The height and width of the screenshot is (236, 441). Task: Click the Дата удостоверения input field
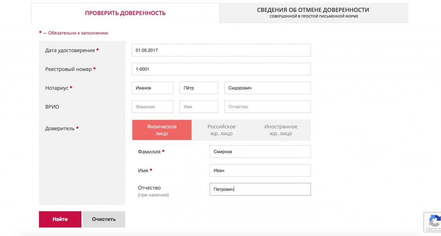[221, 50]
